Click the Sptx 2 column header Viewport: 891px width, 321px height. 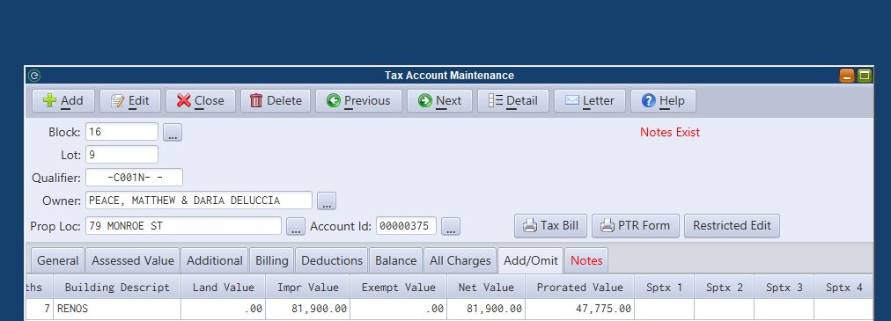(x=725, y=288)
